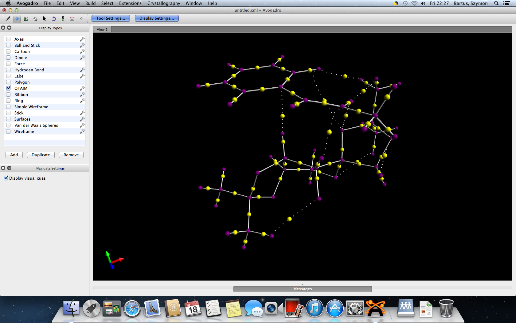This screenshot has width=516, height=323.
Task: Choose the Align tool
Action: tap(81, 19)
